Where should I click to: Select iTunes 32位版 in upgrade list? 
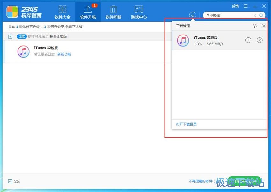[46, 48]
